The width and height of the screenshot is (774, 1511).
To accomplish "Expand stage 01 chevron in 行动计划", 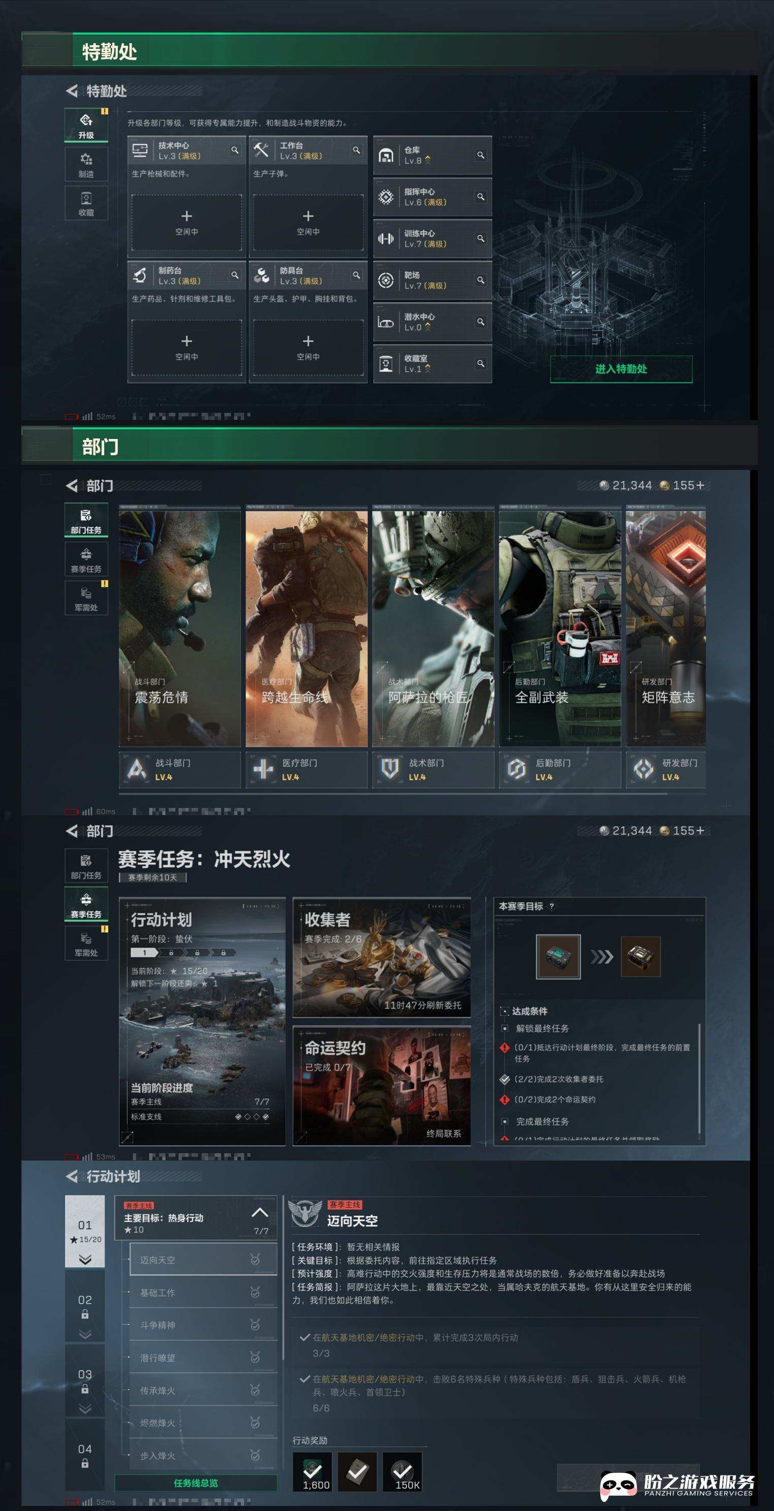I will point(85,1260).
